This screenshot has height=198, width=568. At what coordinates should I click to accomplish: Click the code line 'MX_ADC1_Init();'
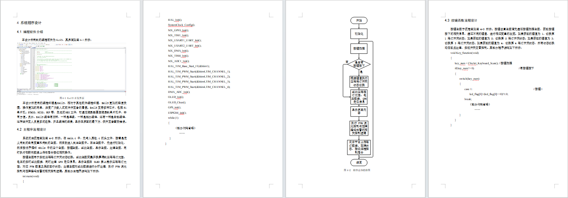tap(178, 61)
